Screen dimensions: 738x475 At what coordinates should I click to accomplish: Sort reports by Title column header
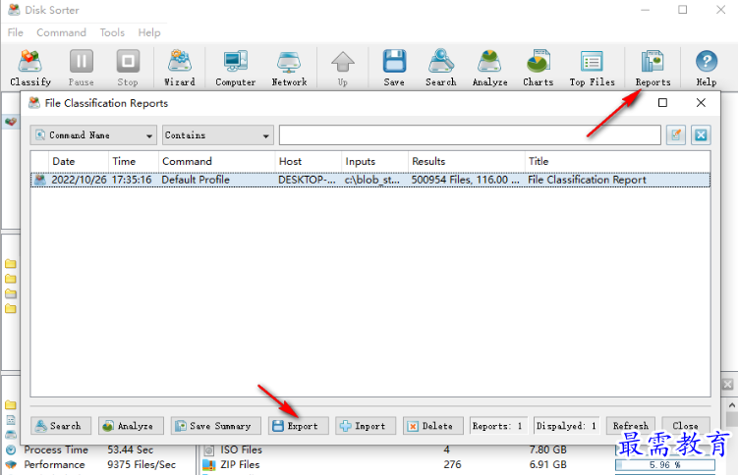pyautogui.click(x=617, y=161)
